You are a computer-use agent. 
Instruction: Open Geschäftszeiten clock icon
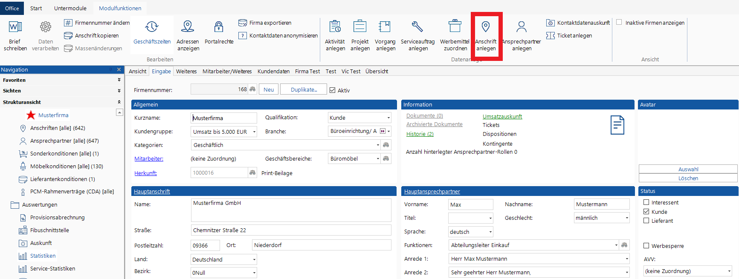[152, 27]
